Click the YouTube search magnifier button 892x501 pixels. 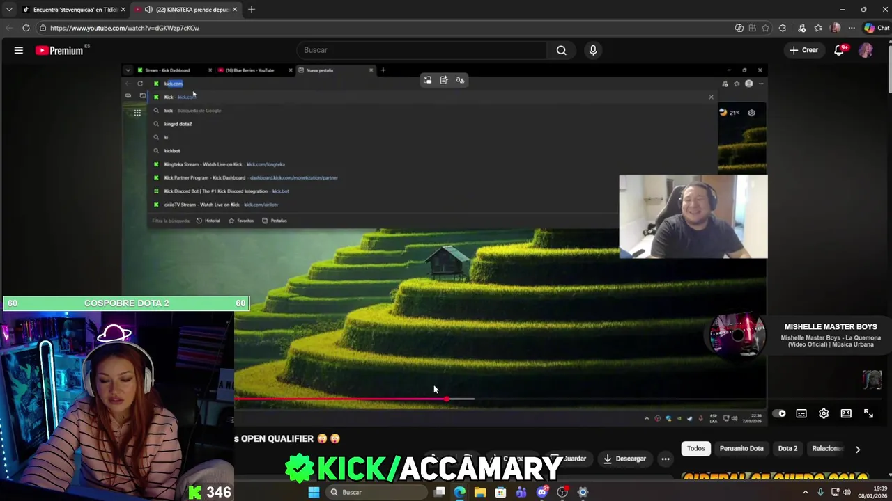click(x=561, y=50)
